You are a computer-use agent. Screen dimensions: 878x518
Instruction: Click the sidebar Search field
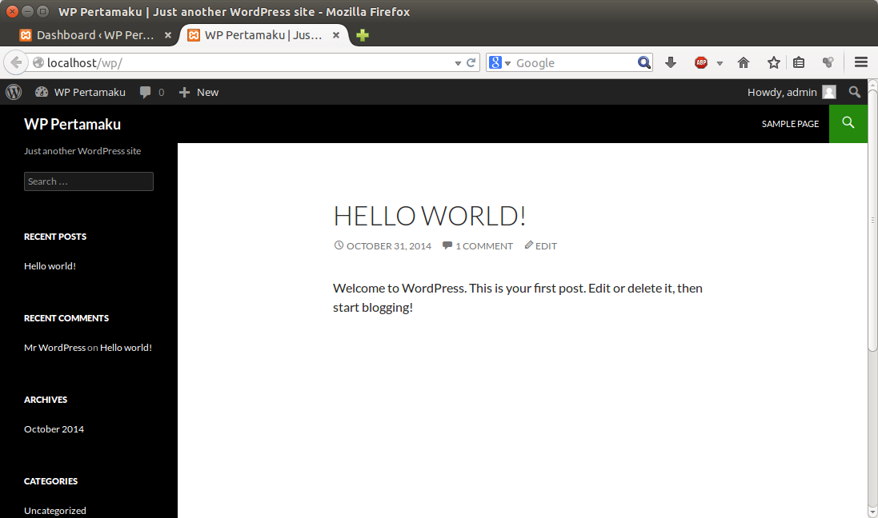[x=88, y=181]
